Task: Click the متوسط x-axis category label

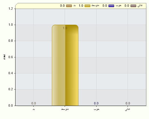Action: (x=65, y=109)
